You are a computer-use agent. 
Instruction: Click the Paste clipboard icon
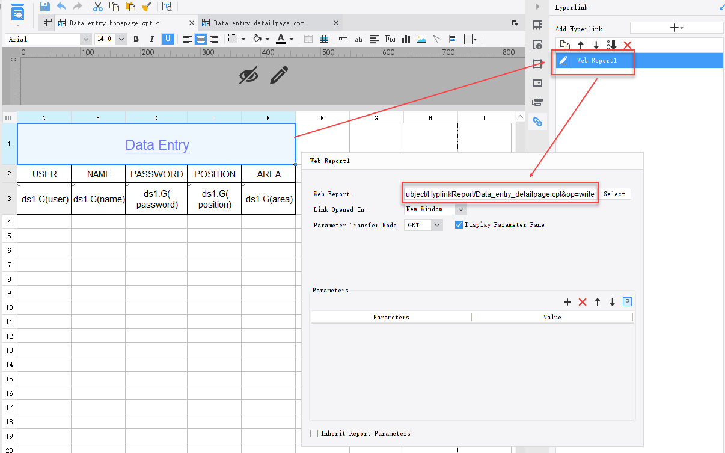tap(130, 7)
